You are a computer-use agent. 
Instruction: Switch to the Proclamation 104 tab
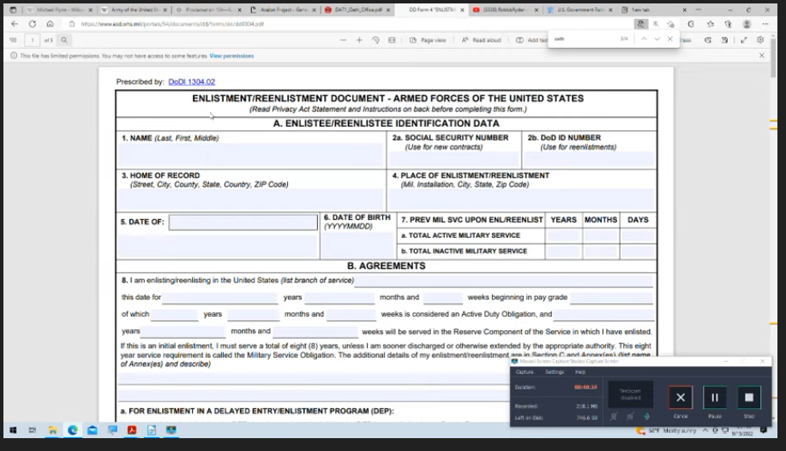pos(208,10)
